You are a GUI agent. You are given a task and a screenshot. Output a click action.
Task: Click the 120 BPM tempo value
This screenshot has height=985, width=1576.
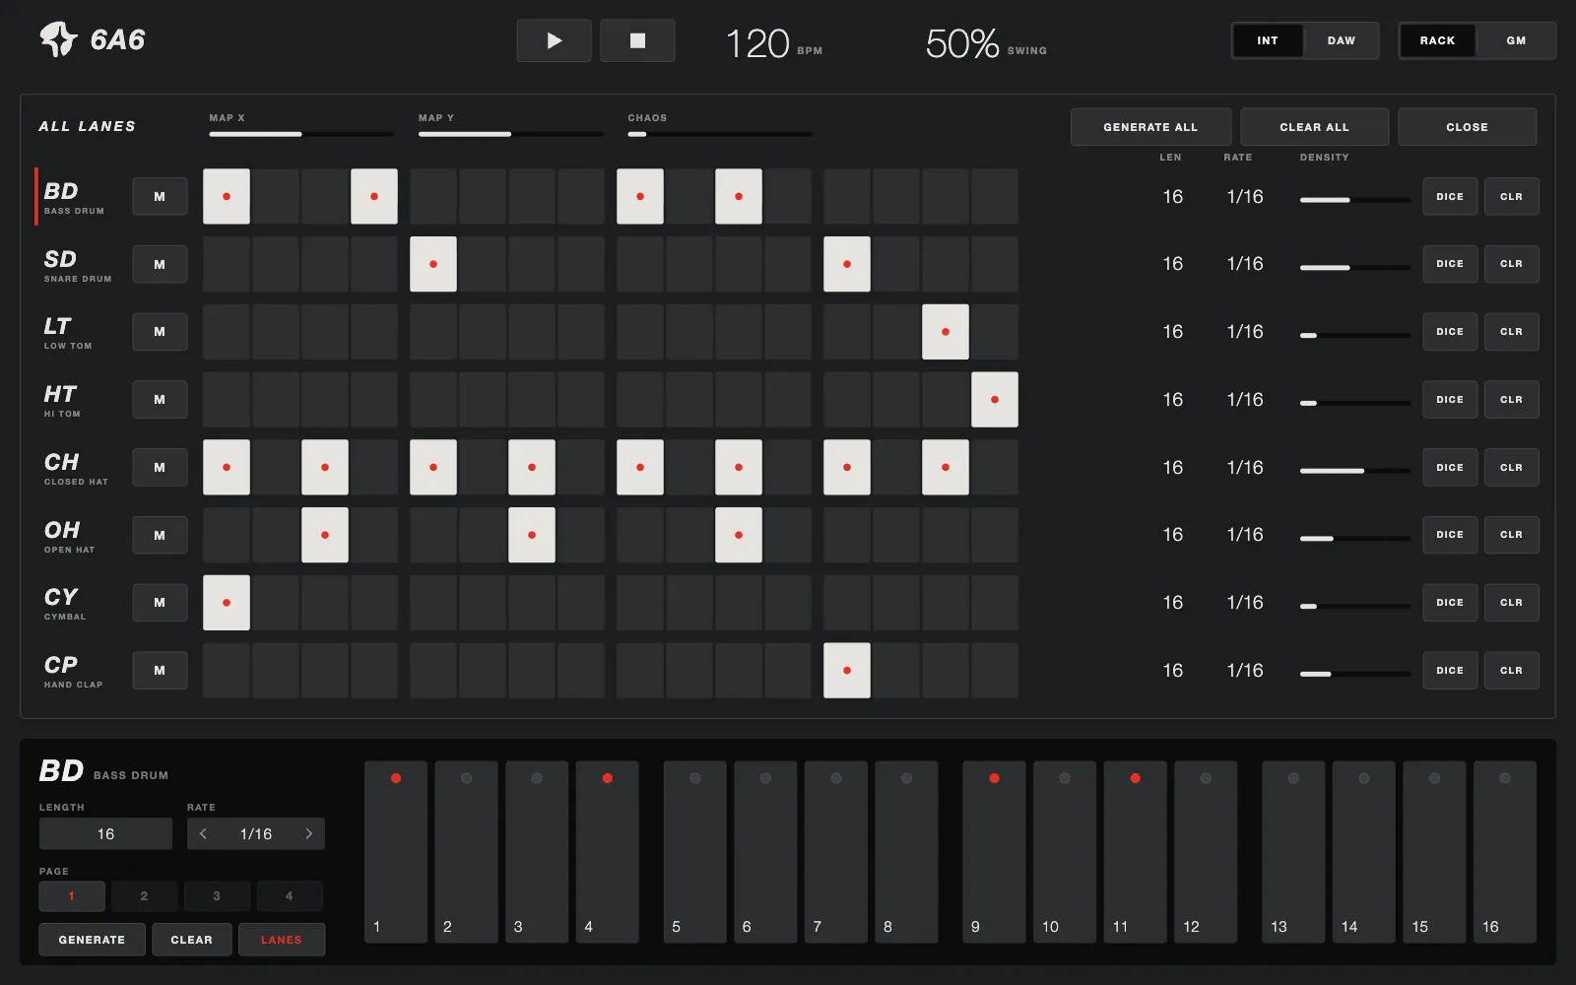pyautogui.click(x=757, y=43)
